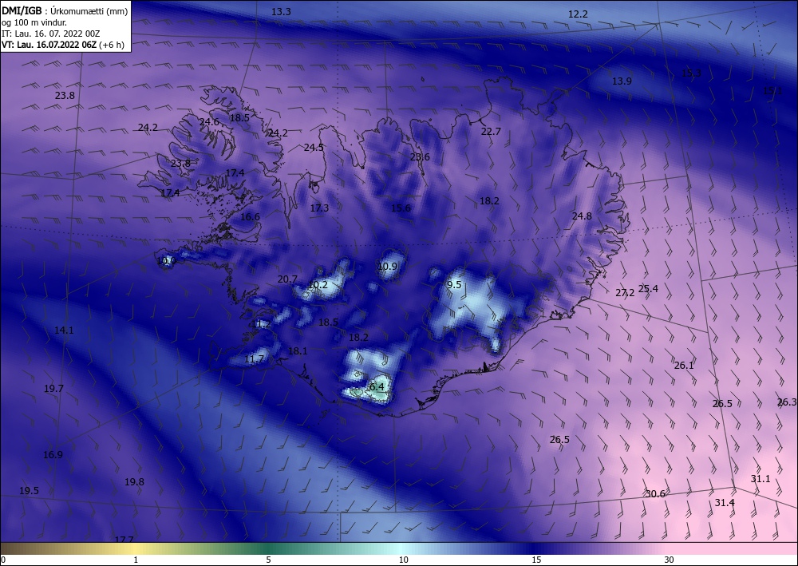Click the 13.3 value at the top

(281, 11)
